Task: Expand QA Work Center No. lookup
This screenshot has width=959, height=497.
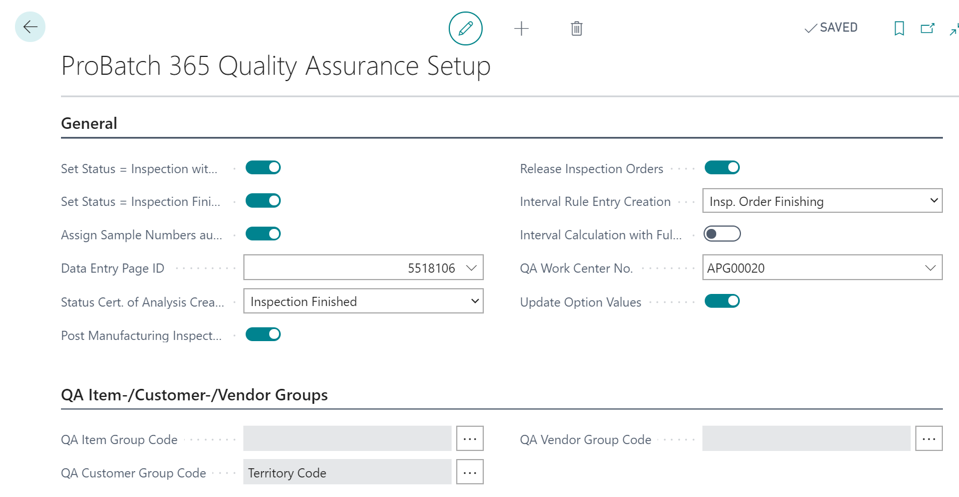Action: point(930,268)
